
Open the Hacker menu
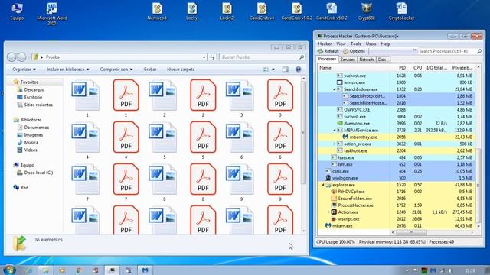point(325,44)
